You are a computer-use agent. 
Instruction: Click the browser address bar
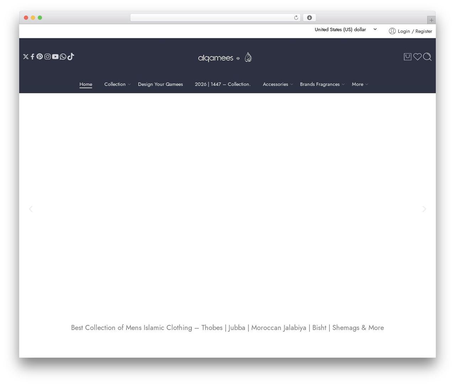point(215,18)
